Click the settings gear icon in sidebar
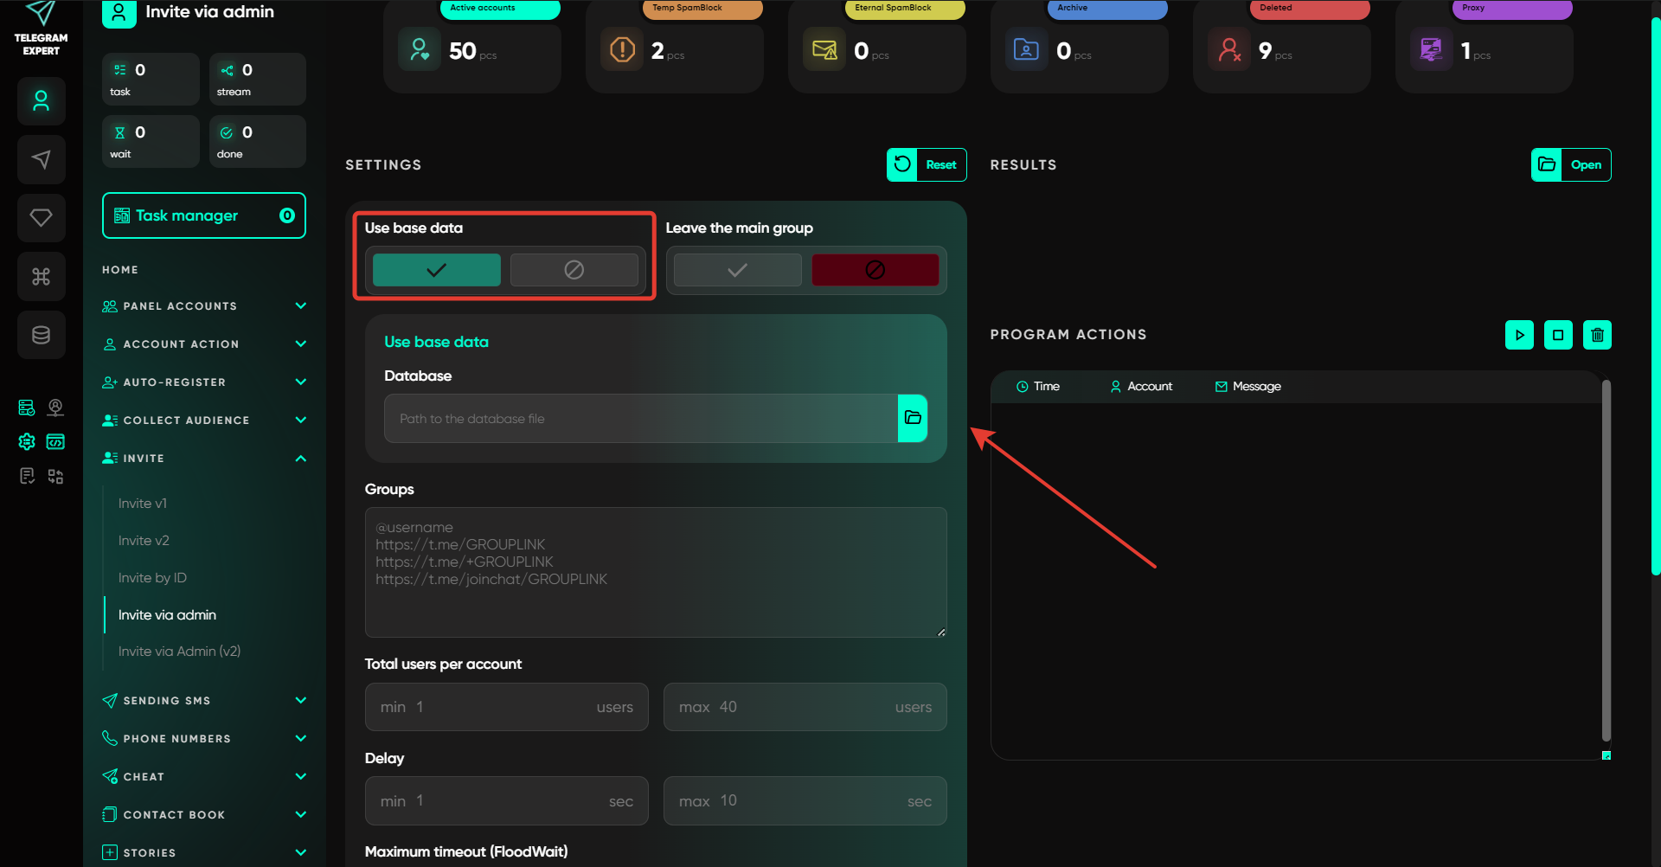Screen dimensions: 1661x867 click(x=27, y=442)
